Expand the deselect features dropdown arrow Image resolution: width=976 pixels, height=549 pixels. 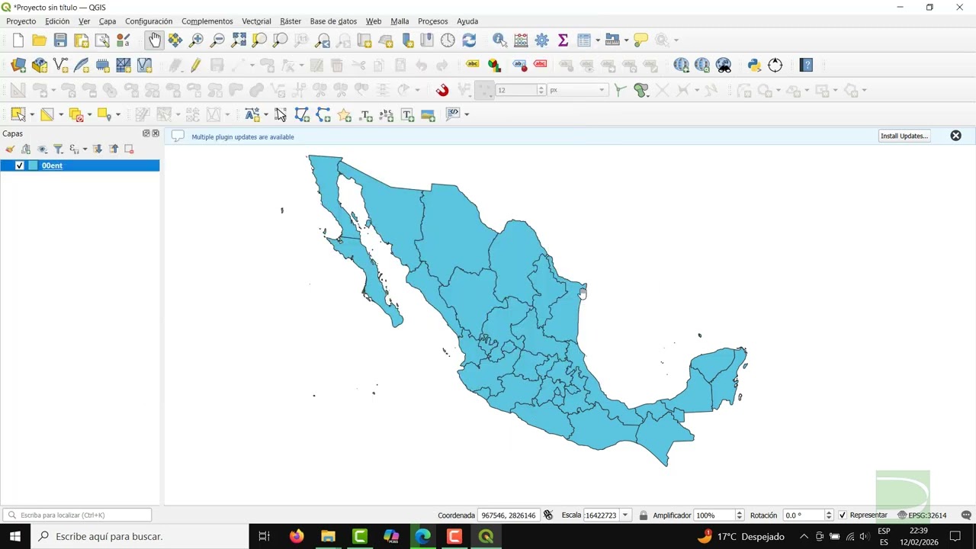click(x=89, y=115)
